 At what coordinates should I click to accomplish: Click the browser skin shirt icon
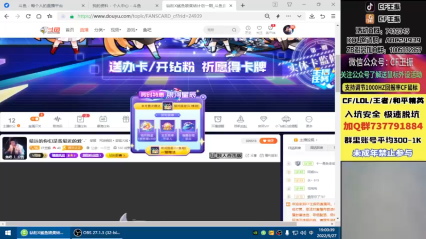[289, 4]
